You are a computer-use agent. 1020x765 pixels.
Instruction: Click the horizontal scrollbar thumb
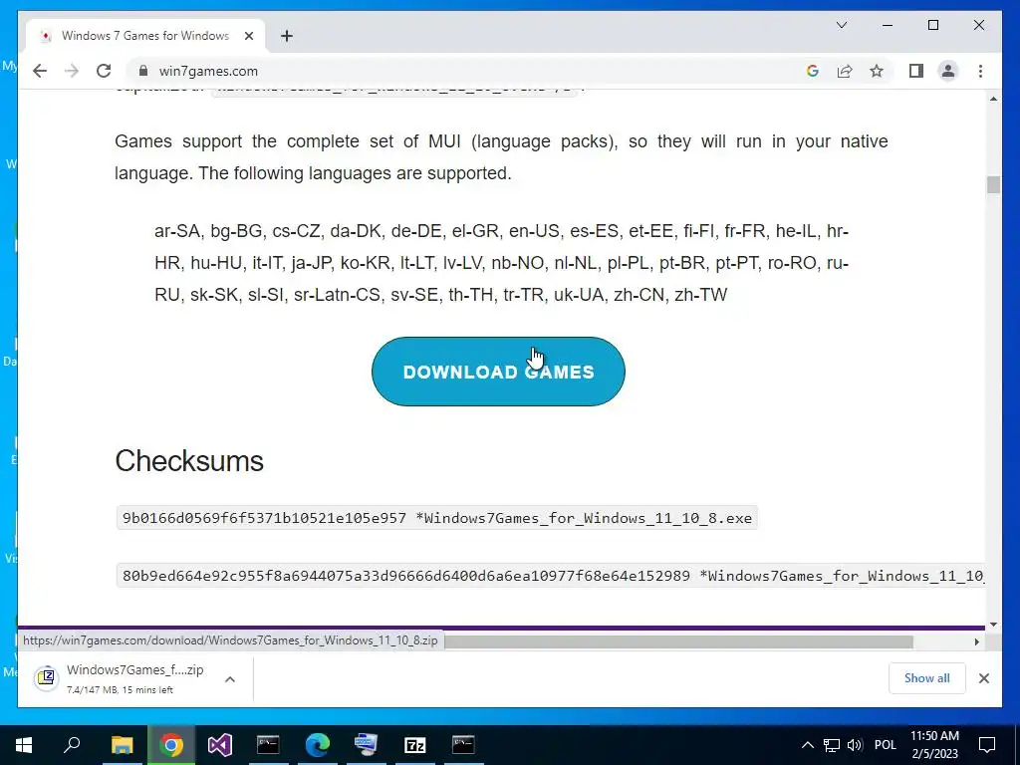678,641
